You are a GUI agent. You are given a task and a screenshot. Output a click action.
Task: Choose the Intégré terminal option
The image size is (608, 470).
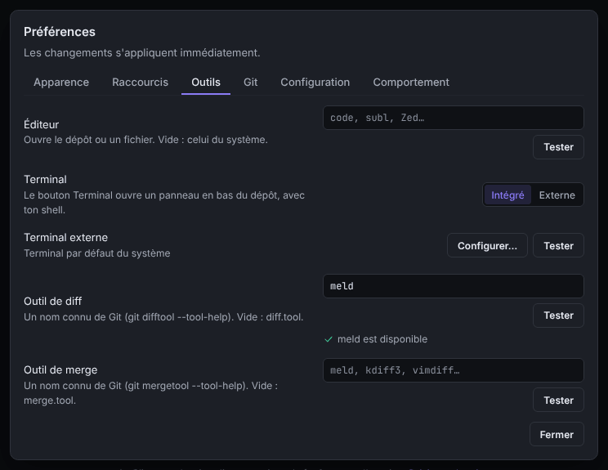click(x=507, y=195)
